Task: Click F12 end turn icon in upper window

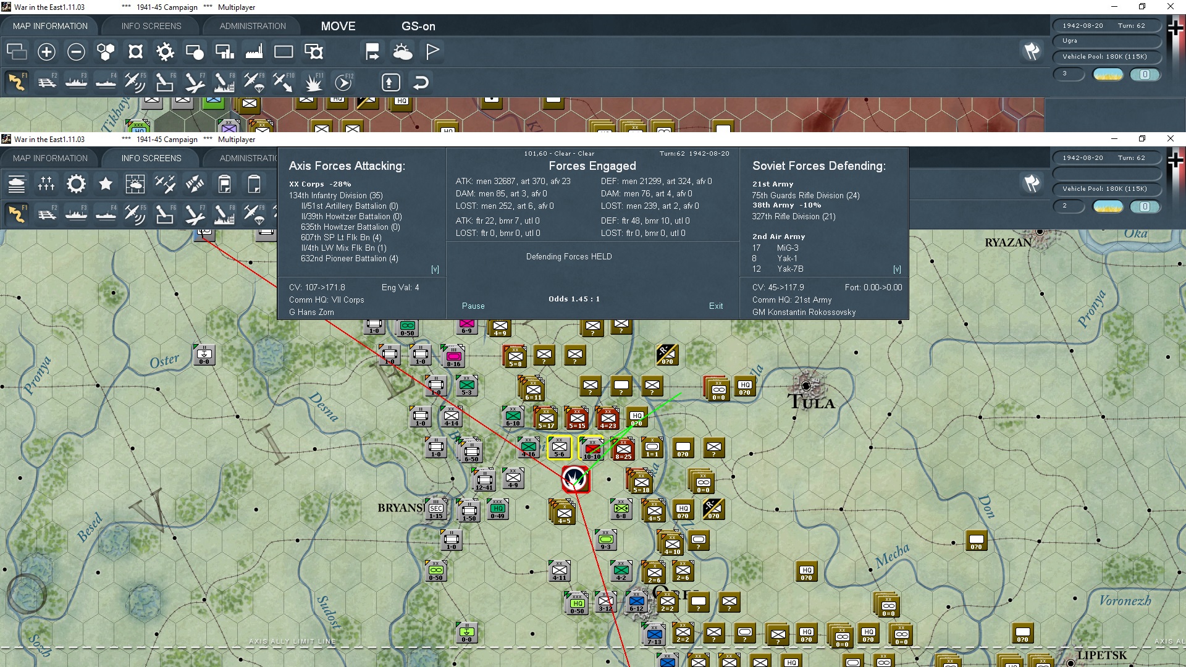Action: click(343, 82)
